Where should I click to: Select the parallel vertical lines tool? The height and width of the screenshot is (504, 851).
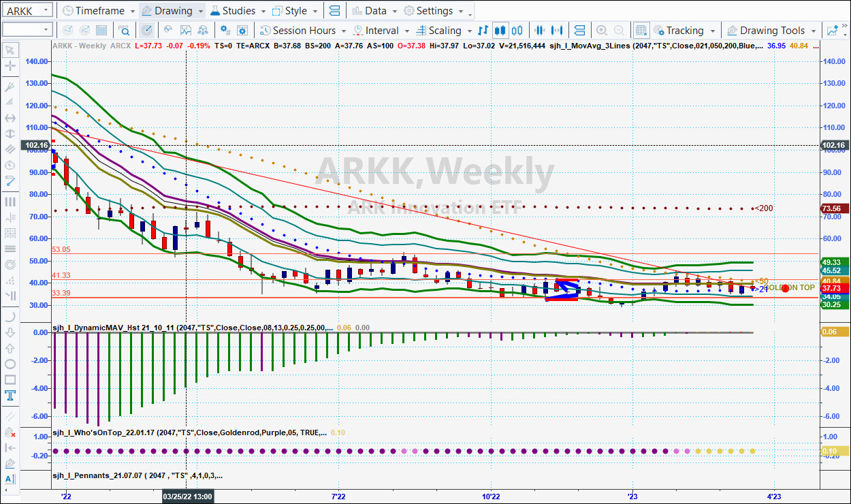coord(10,202)
